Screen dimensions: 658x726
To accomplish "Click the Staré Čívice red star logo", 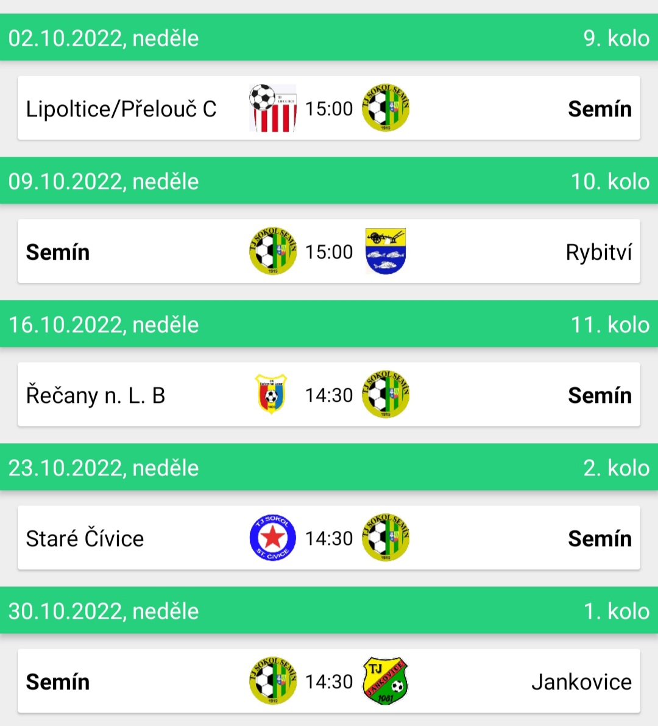I will tap(272, 538).
